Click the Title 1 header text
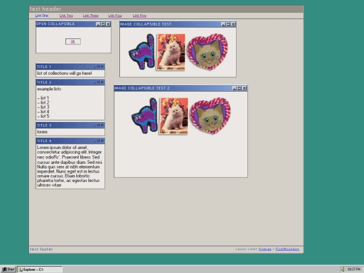The height and width of the screenshot is (273, 364). tap(44, 67)
